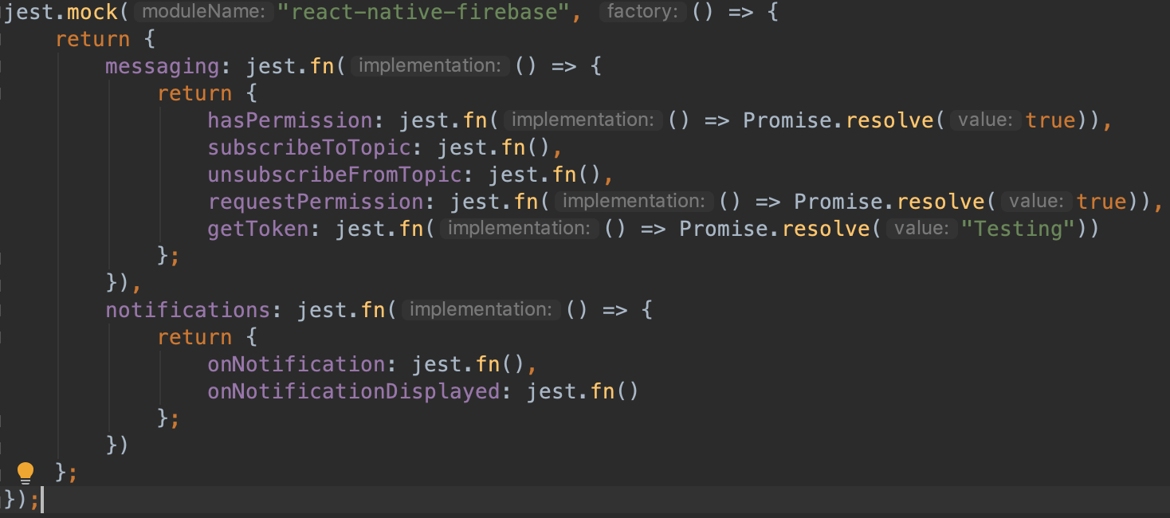This screenshot has width=1170, height=518.
Task: Click the yellow lightbulb quick-fix icon
Action: click(26, 472)
